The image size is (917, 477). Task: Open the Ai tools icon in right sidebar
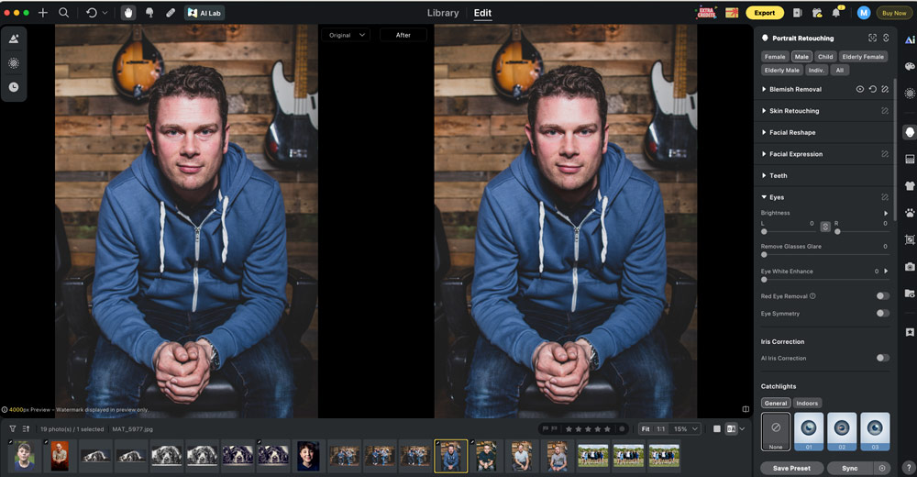pyautogui.click(x=910, y=39)
